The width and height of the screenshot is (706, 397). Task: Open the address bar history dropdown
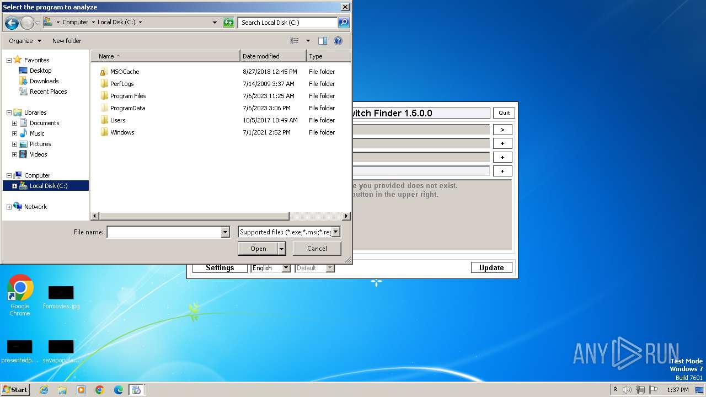[215, 23]
